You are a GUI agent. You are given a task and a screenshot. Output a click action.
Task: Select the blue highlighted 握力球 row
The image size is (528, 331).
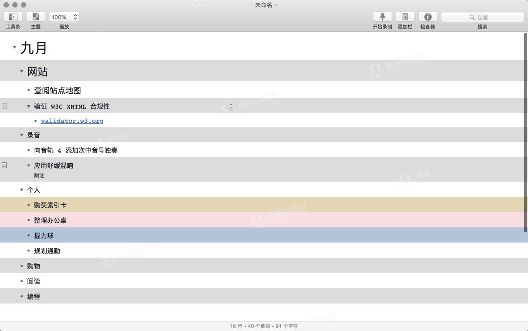[x=44, y=235]
